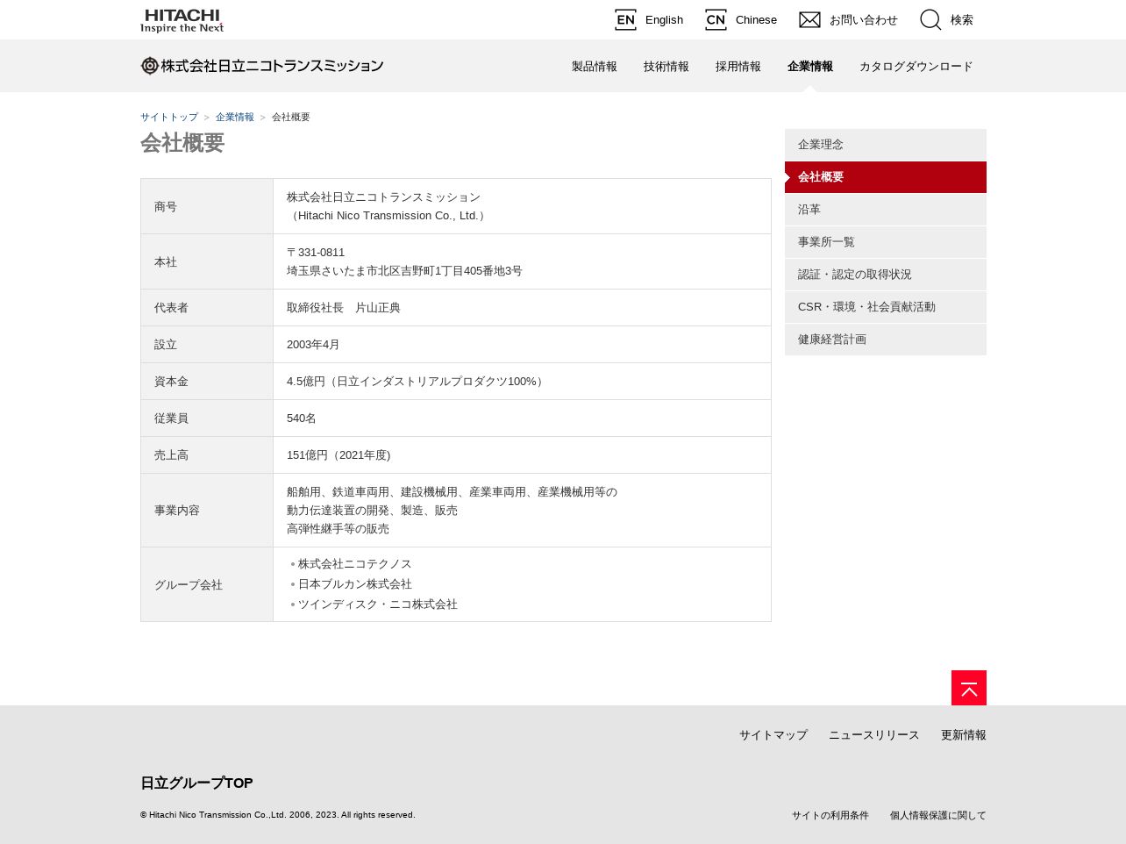The width and height of the screenshot is (1126, 844).
Task: Open the 個人情報保護に関して footer link
Action: coord(938,815)
